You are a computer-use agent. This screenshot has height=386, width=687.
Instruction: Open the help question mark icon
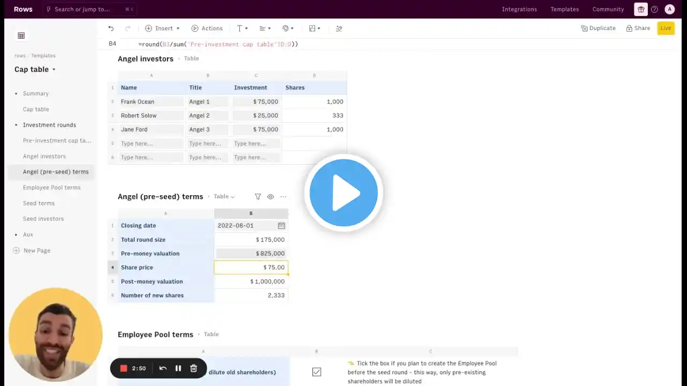654,9
